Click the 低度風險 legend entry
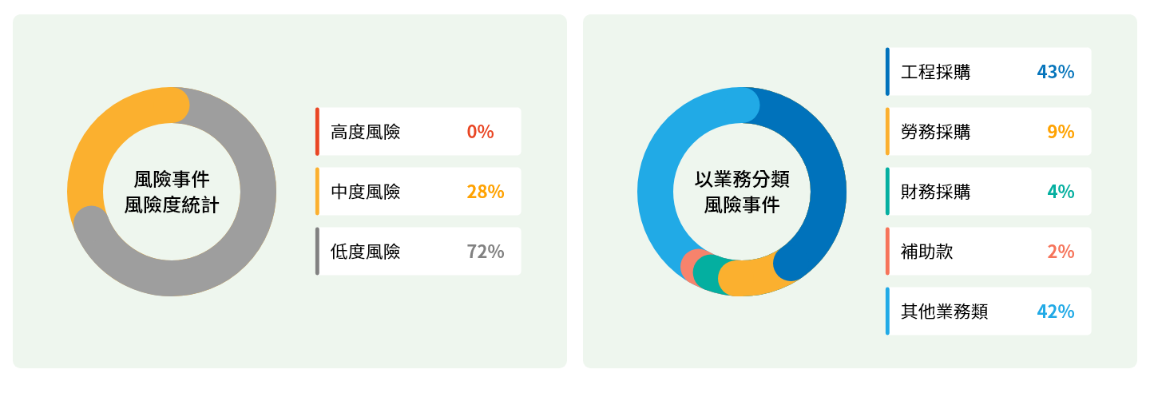 pyautogui.click(x=418, y=252)
